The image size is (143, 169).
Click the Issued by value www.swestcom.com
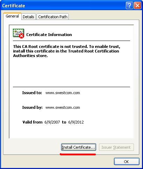point(63,107)
